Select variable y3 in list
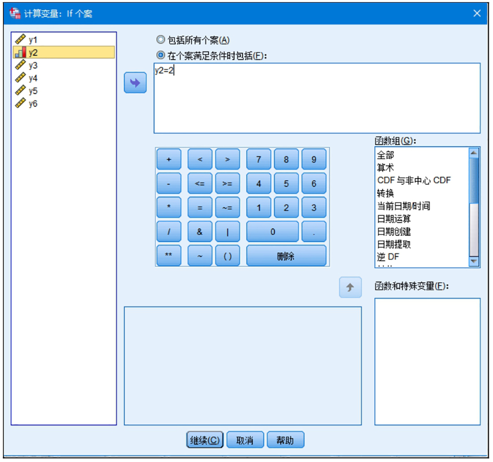Screen dimensions: 493x462 tap(64, 65)
